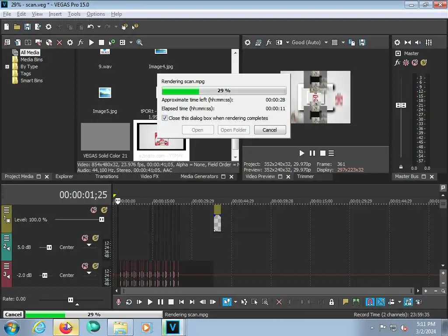Click the Lock event icon in timeline toolbar
Screen dimensions: 448x336
coord(332,302)
